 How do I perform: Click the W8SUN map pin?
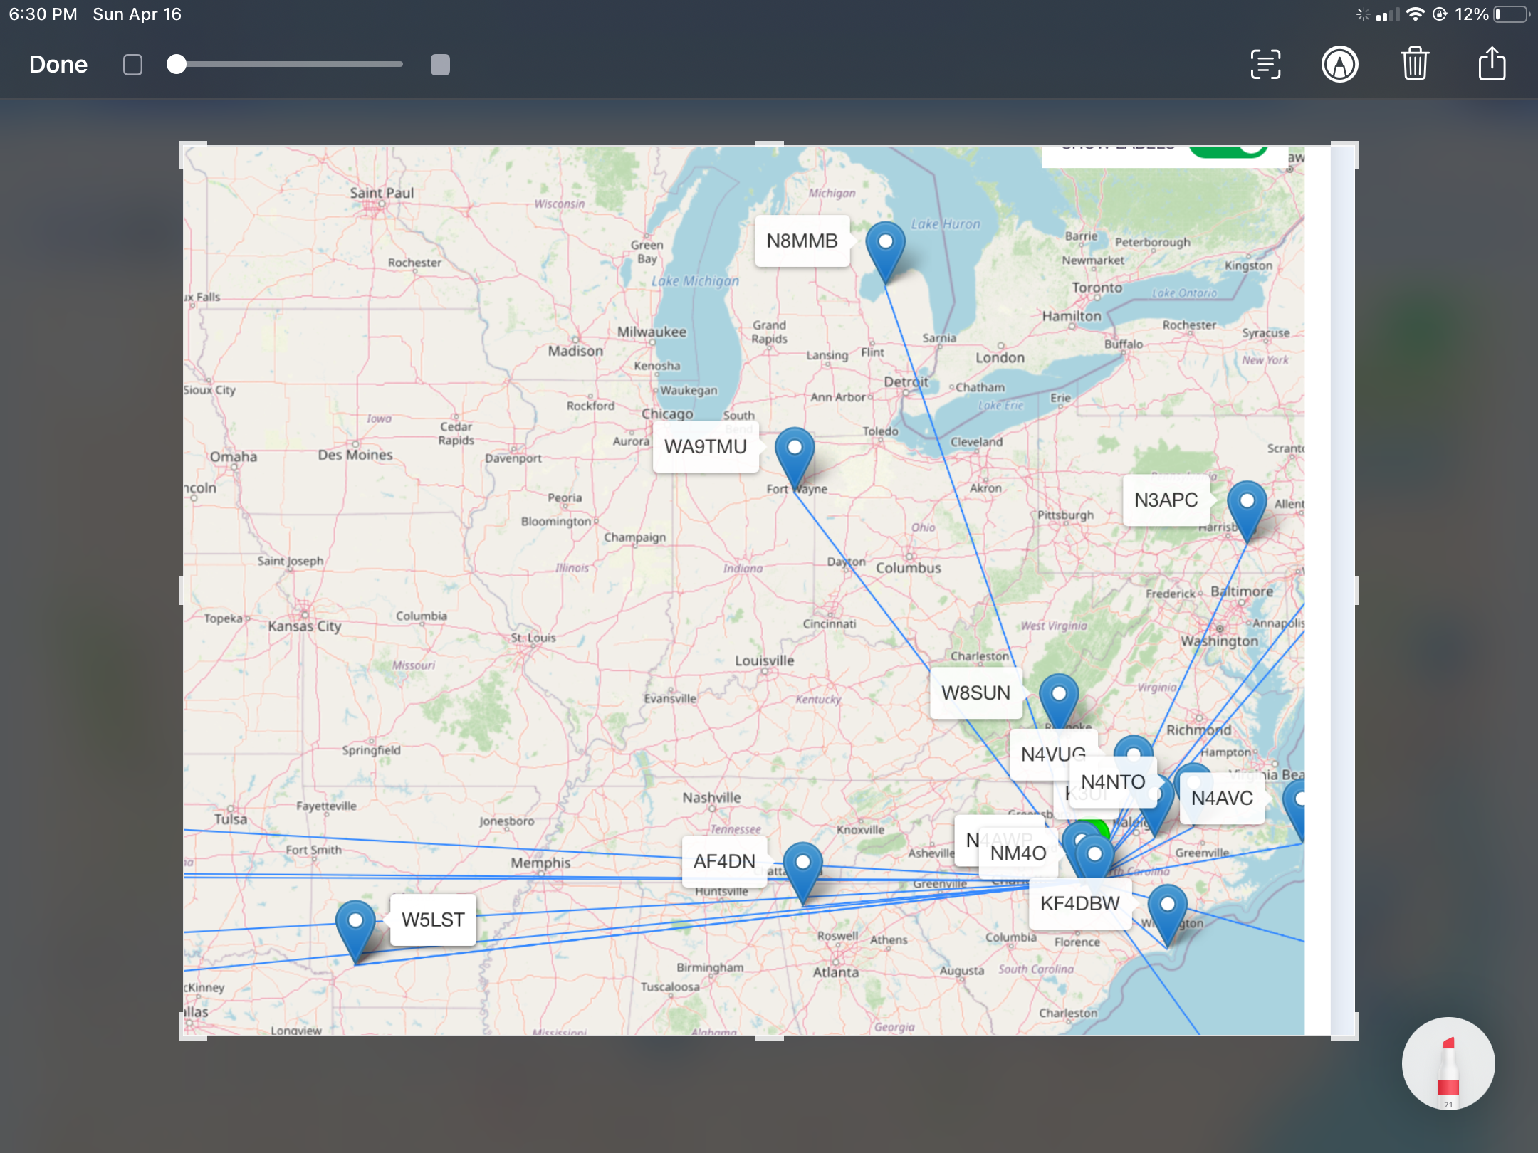coord(1059,701)
